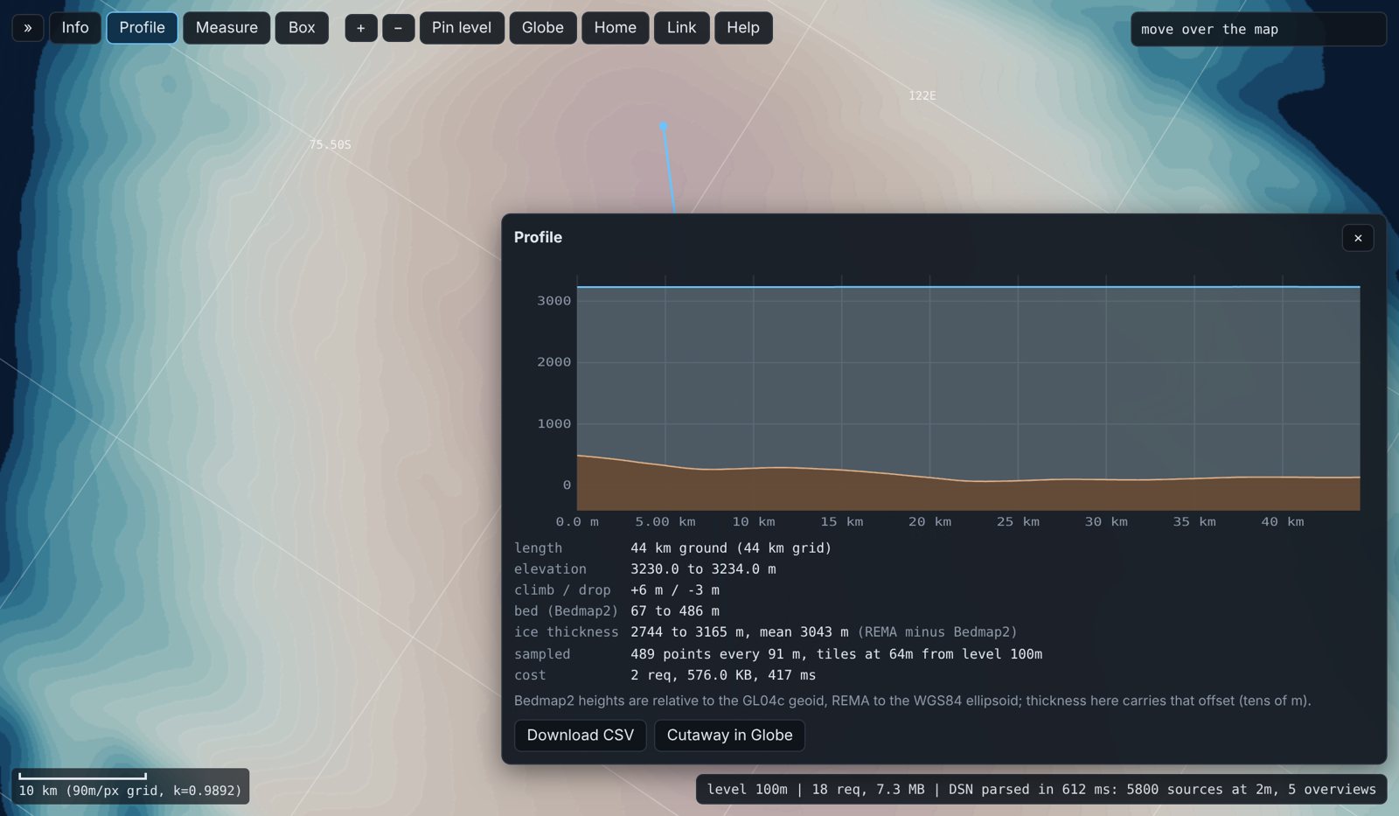
Task: Click the cost 2 req, 576.0 KB value
Action: [723, 675]
